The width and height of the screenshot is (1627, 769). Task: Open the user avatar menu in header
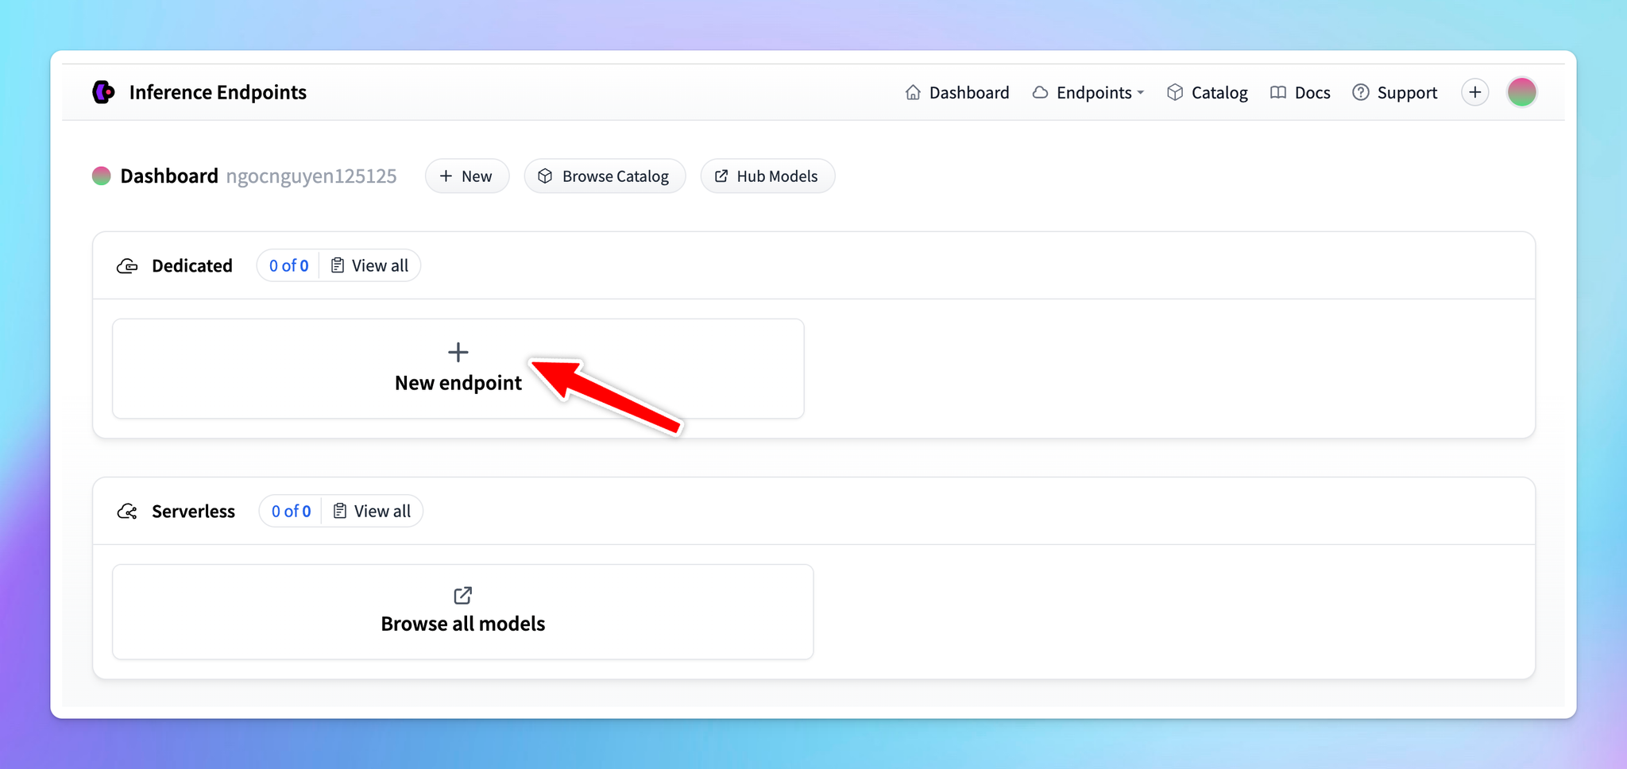pyautogui.click(x=1522, y=92)
